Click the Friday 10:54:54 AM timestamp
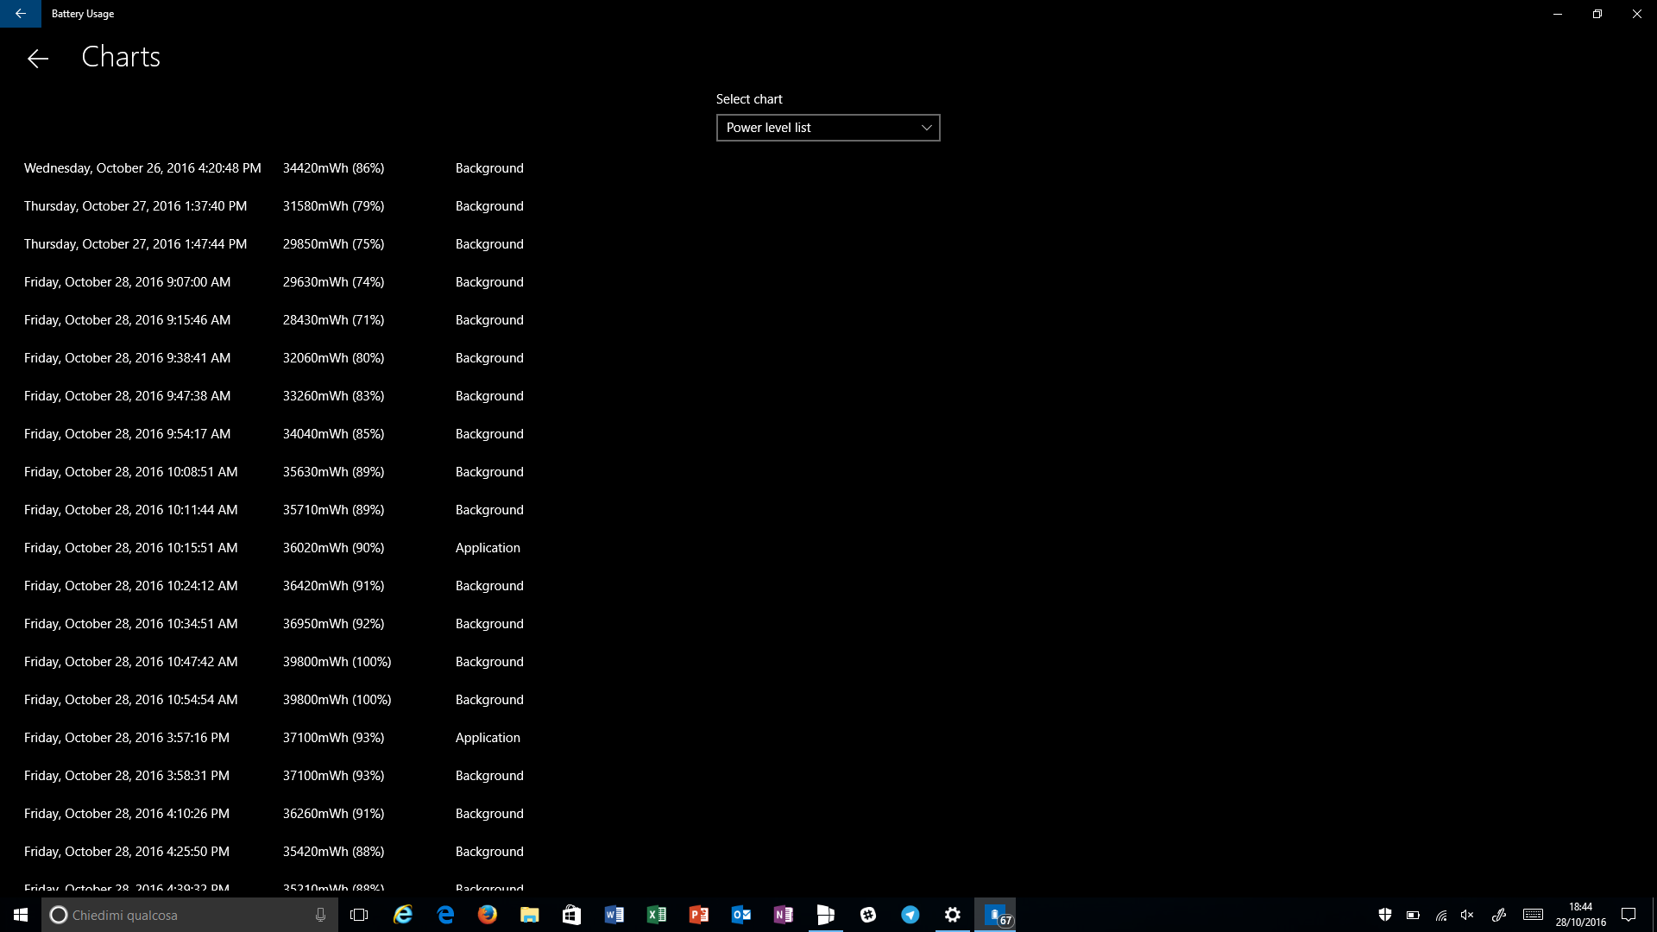 [130, 700]
